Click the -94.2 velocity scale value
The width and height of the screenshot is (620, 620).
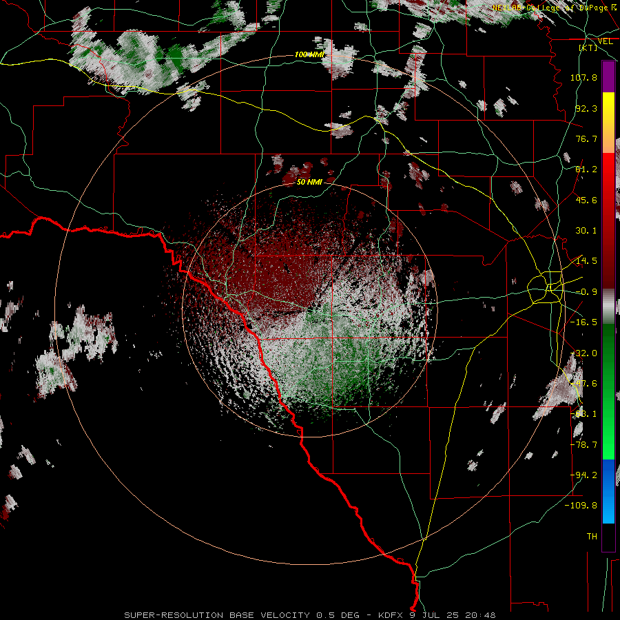click(583, 475)
